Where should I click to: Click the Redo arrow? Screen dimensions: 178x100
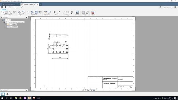coord(18,7)
